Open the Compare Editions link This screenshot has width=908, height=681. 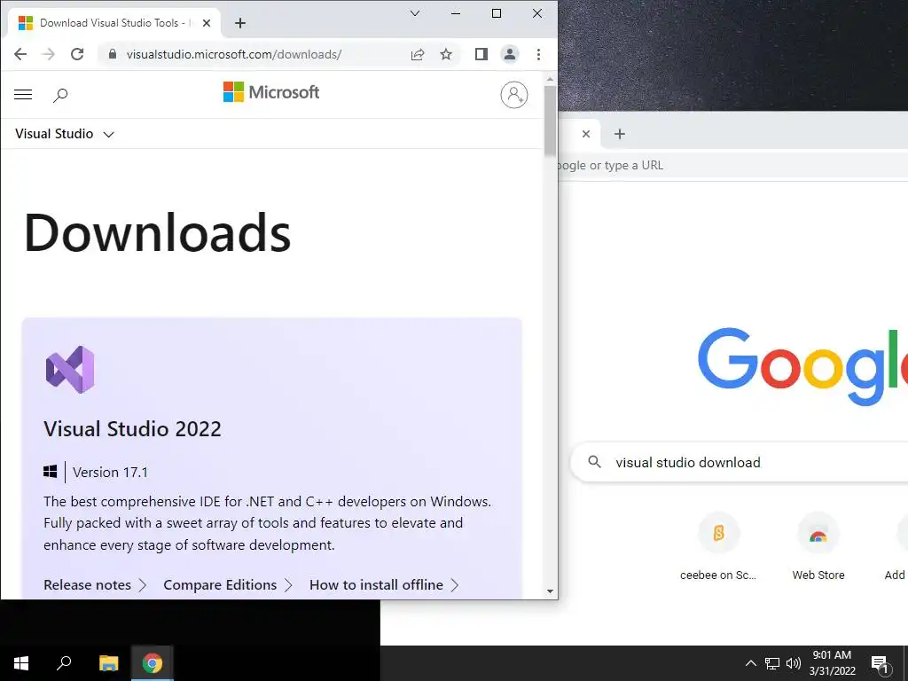click(x=228, y=585)
